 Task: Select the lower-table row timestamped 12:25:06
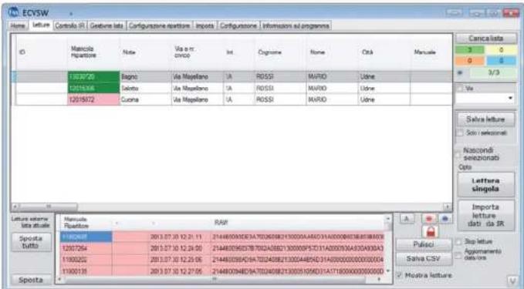222,260
